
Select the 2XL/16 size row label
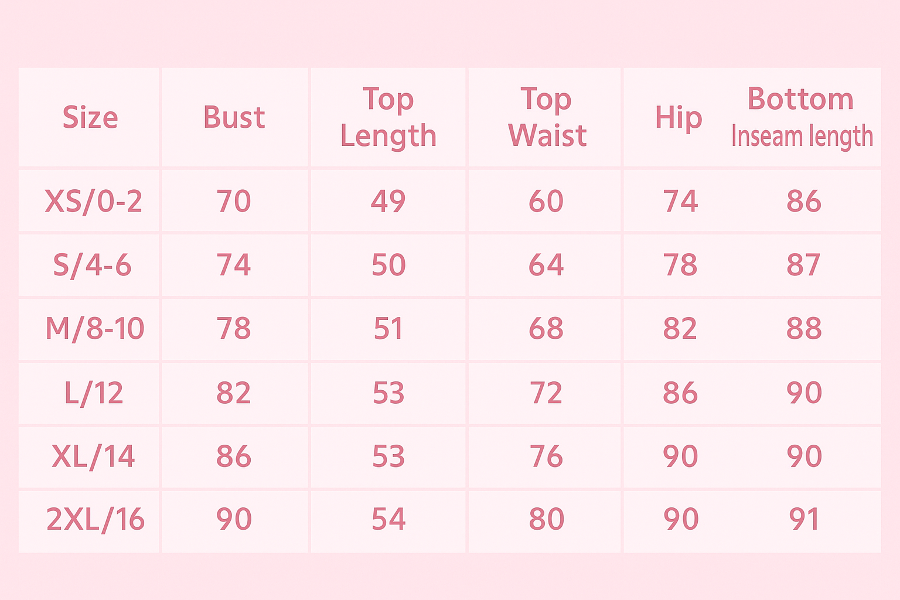pyautogui.click(x=95, y=520)
